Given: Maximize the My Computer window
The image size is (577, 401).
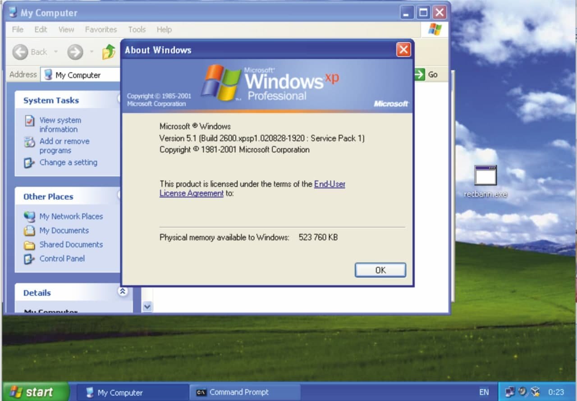Looking at the screenshot, I should (423, 13).
